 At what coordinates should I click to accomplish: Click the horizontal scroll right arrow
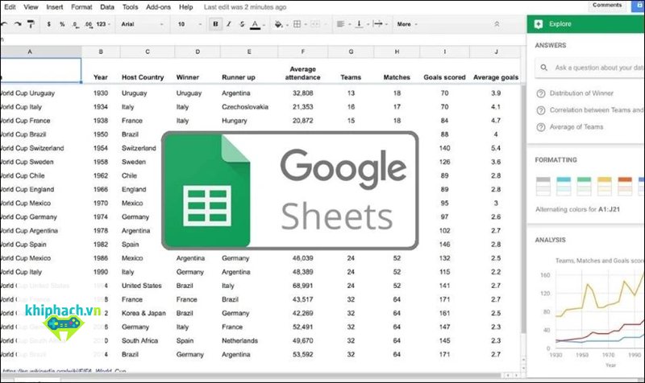pos(516,375)
